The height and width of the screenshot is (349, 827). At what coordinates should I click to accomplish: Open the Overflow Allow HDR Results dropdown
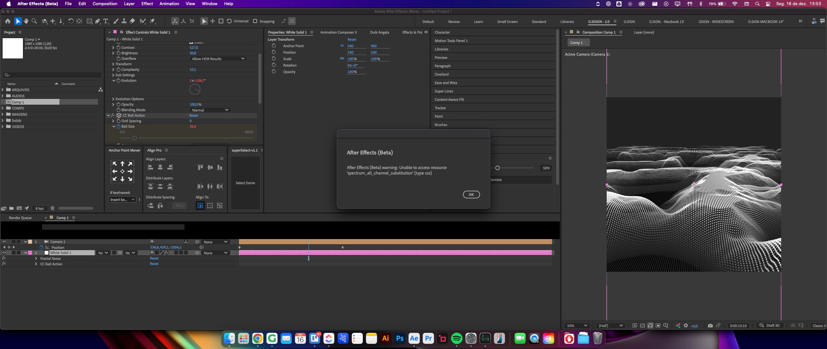click(218, 58)
